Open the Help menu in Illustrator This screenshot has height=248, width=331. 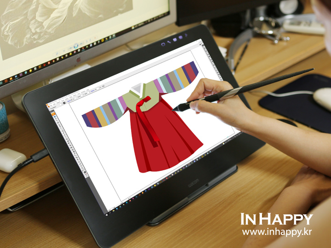[x=88, y=90]
